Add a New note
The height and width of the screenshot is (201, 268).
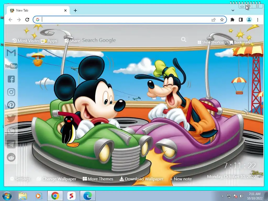(x=181, y=179)
